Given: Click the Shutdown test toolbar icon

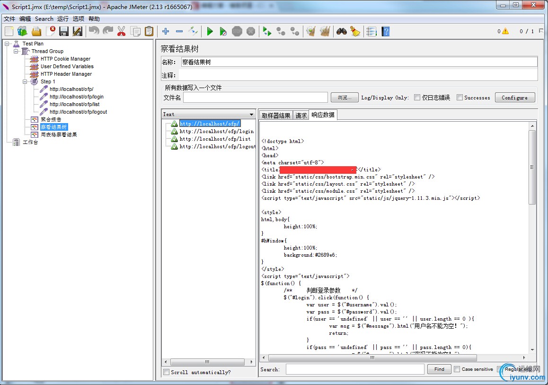Looking at the screenshot, I should tap(251, 31).
